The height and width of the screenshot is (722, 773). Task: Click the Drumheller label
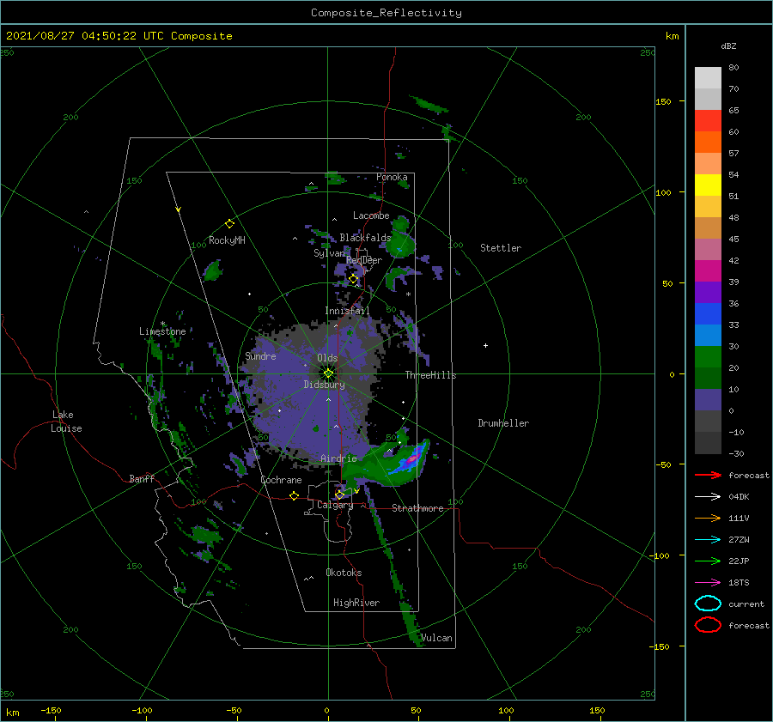(503, 423)
